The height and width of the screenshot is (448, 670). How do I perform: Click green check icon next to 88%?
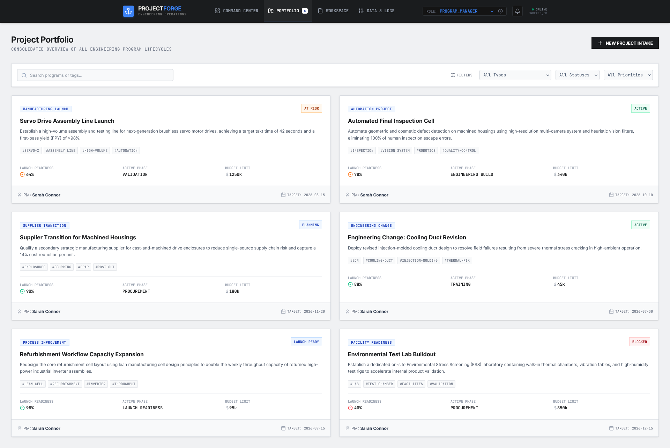click(x=350, y=284)
